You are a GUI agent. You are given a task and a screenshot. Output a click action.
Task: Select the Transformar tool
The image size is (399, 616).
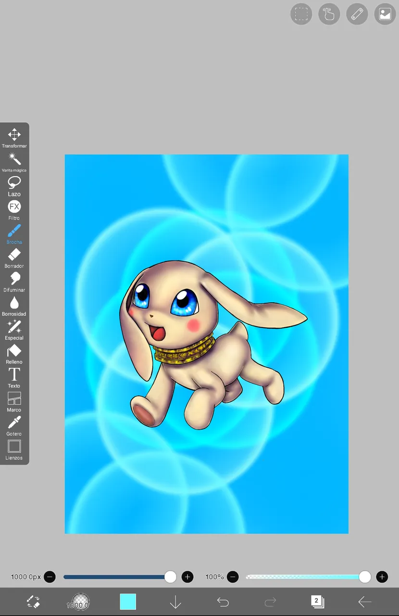point(14,138)
